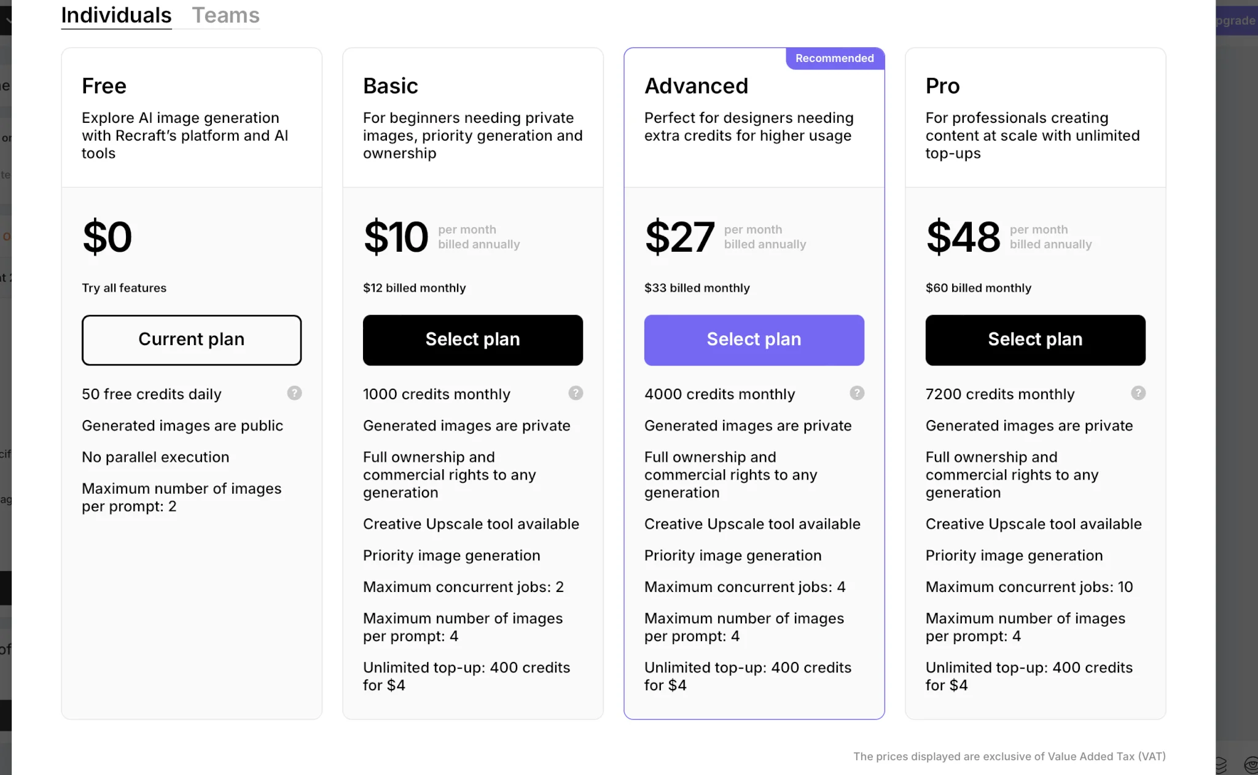Click the Basic plan heading
The width and height of the screenshot is (1258, 775).
tap(390, 86)
